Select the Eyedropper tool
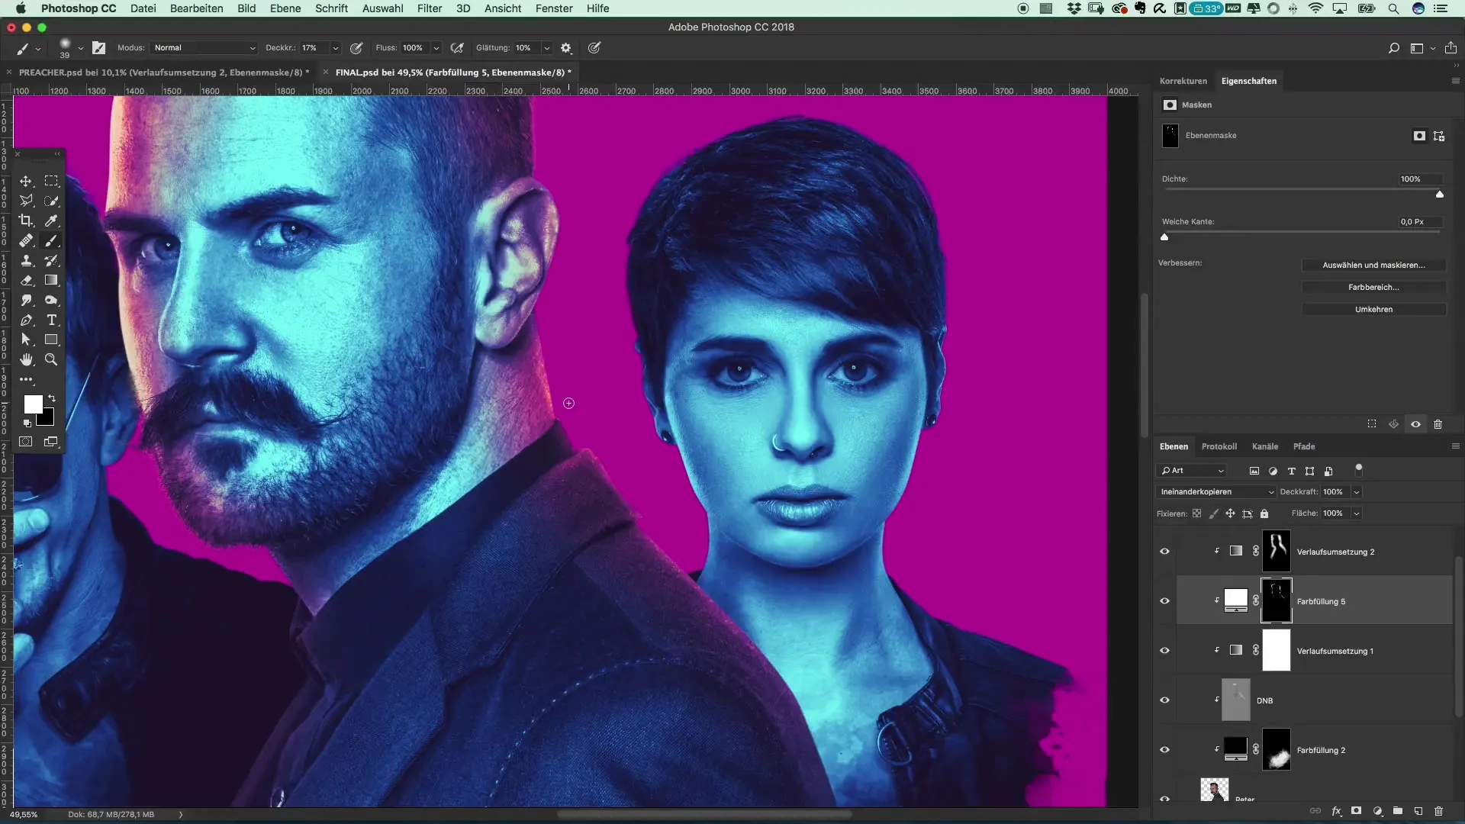 pos(51,220)
